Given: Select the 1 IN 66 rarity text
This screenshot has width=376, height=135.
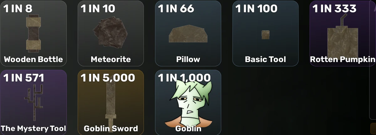Looking at the screenshot, I should pos(176,8).
